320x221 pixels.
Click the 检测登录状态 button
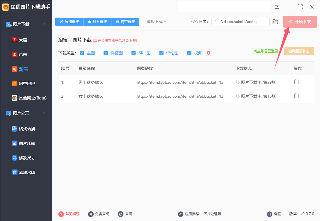(299, 51)
